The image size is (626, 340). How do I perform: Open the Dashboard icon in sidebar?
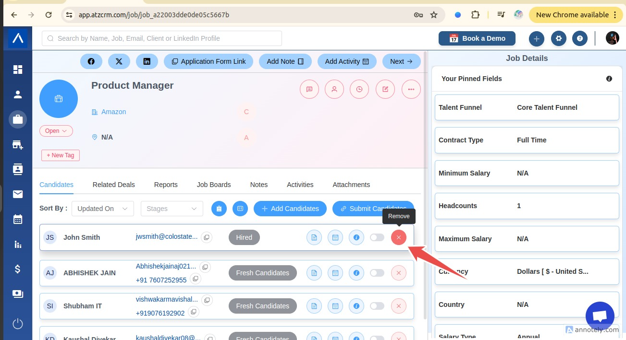pos(18,70)
